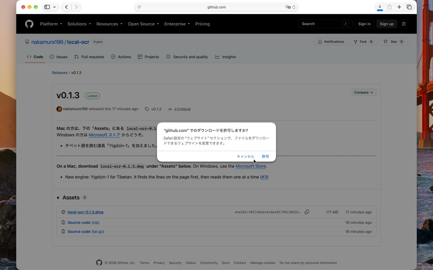
Task: Open GitHub command palette icon
Action: (x=404, y=24)
